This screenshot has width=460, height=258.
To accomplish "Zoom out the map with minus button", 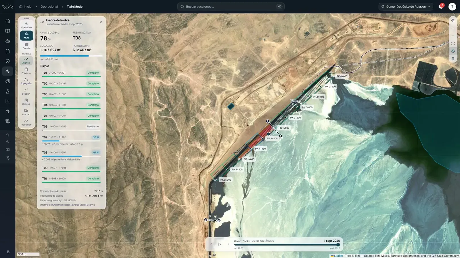I will click(x=453, y=36).
